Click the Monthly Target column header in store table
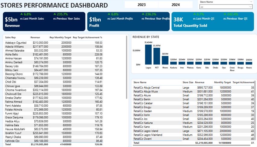Image resolution: width=257 pixels, height=147 pixels. tap(222, 82)
